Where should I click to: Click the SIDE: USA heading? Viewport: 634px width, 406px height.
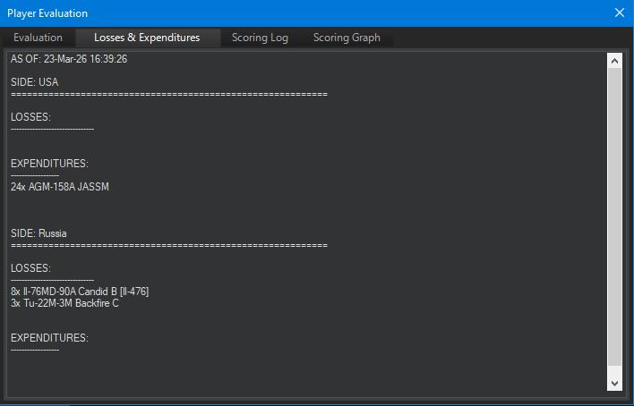pos(34,82)
